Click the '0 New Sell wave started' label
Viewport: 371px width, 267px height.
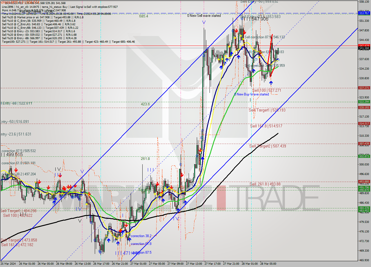tap(204, 16)
